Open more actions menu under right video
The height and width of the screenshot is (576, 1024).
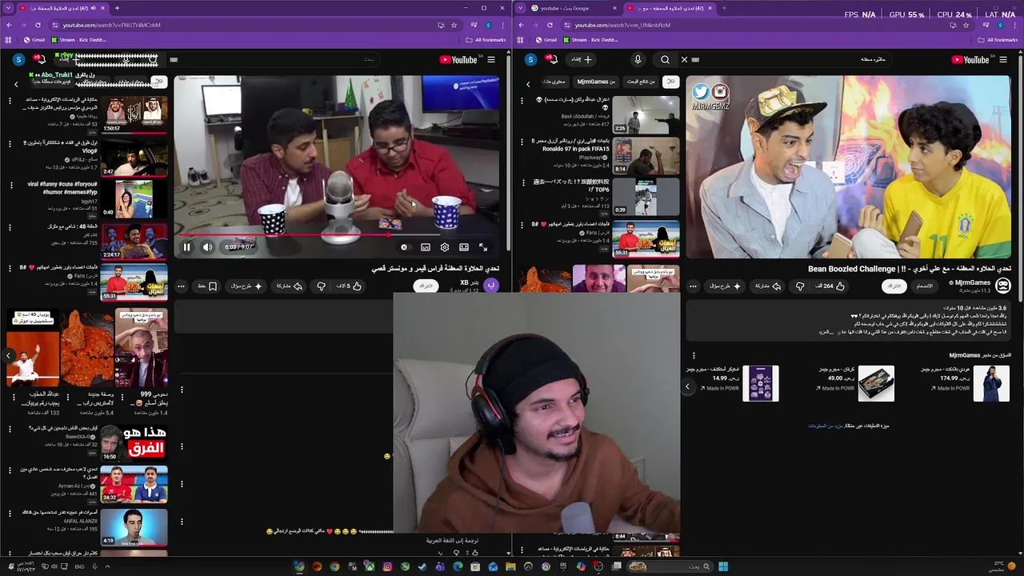693,286
